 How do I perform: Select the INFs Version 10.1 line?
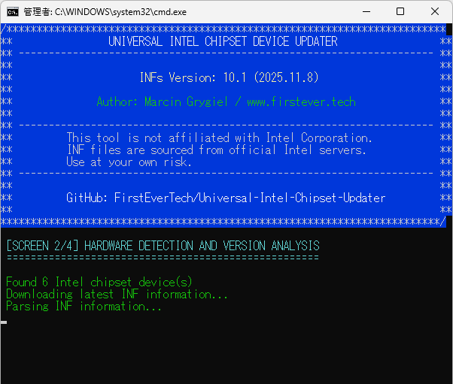tap(218, 77)
